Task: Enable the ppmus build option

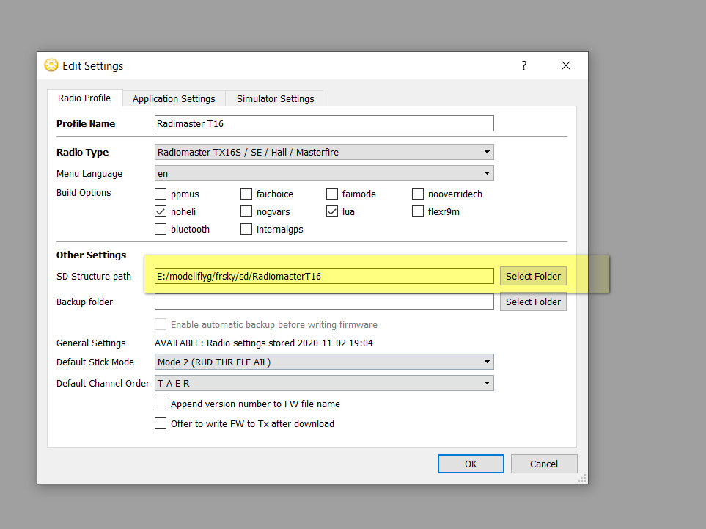Action: [161, 194]
